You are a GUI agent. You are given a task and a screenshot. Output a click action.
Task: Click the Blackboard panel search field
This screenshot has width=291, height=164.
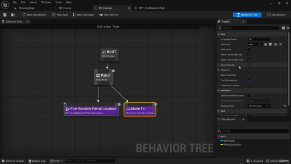(x=253, y=131)
